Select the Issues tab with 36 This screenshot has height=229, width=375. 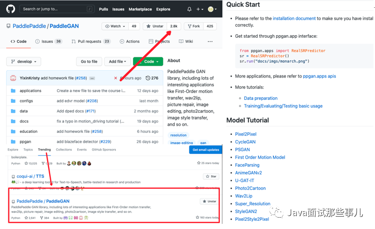[x=49, y=41]
